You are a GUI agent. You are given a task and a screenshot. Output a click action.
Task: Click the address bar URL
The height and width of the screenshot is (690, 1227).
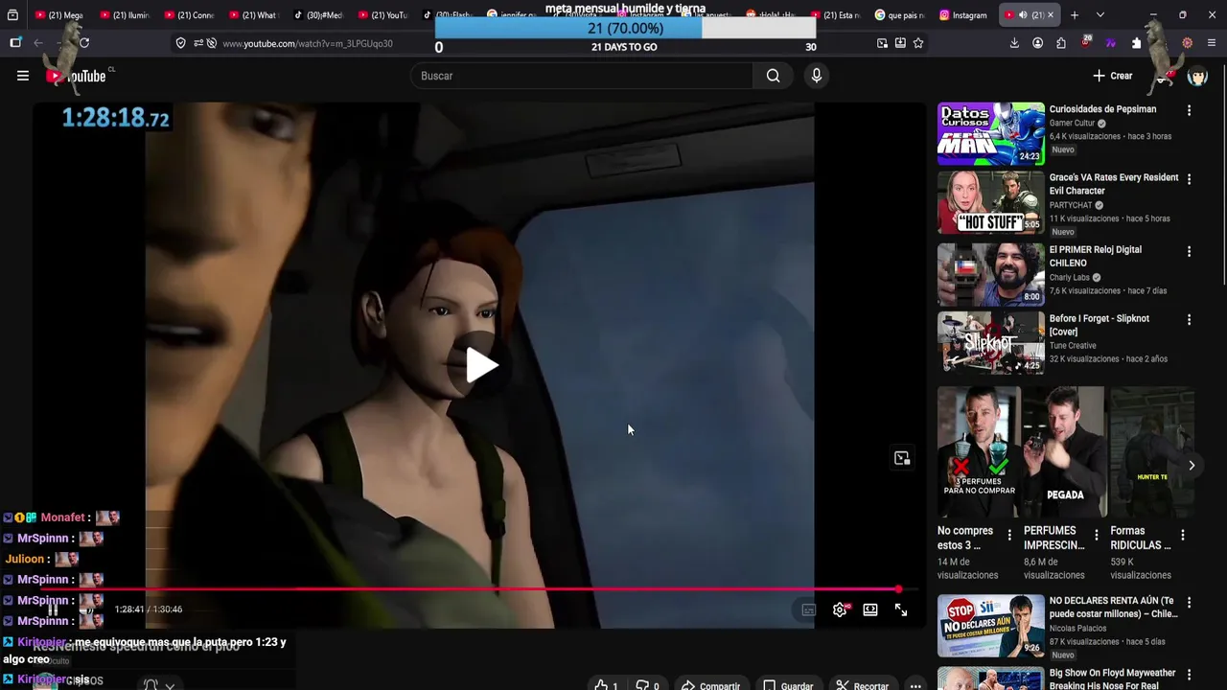(308, 43)
